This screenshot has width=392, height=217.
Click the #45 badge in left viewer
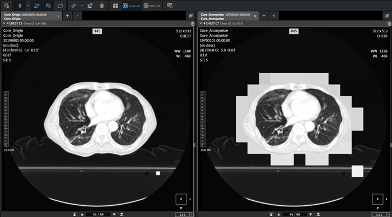click(x=97, y=31)
